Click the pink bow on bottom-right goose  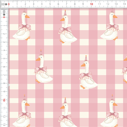click(113, 114)
